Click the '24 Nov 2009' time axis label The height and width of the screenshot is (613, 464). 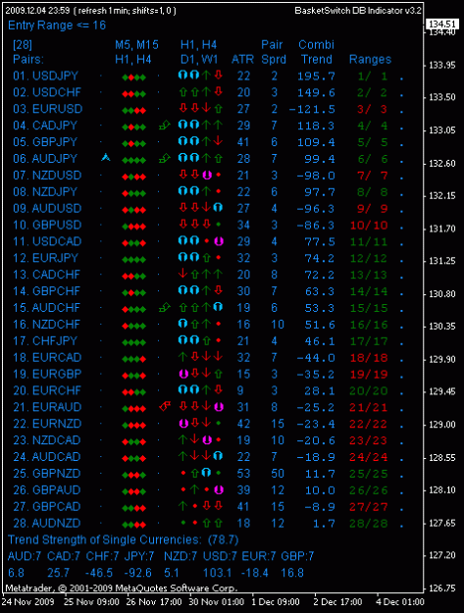(27, 601)
